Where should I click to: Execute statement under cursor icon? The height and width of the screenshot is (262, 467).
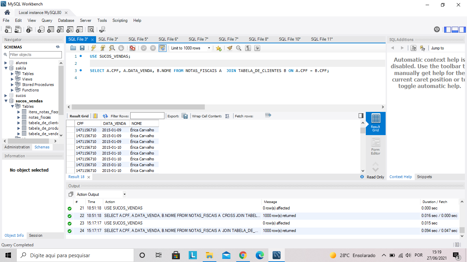pyautogui.click(x=103, y=48)
